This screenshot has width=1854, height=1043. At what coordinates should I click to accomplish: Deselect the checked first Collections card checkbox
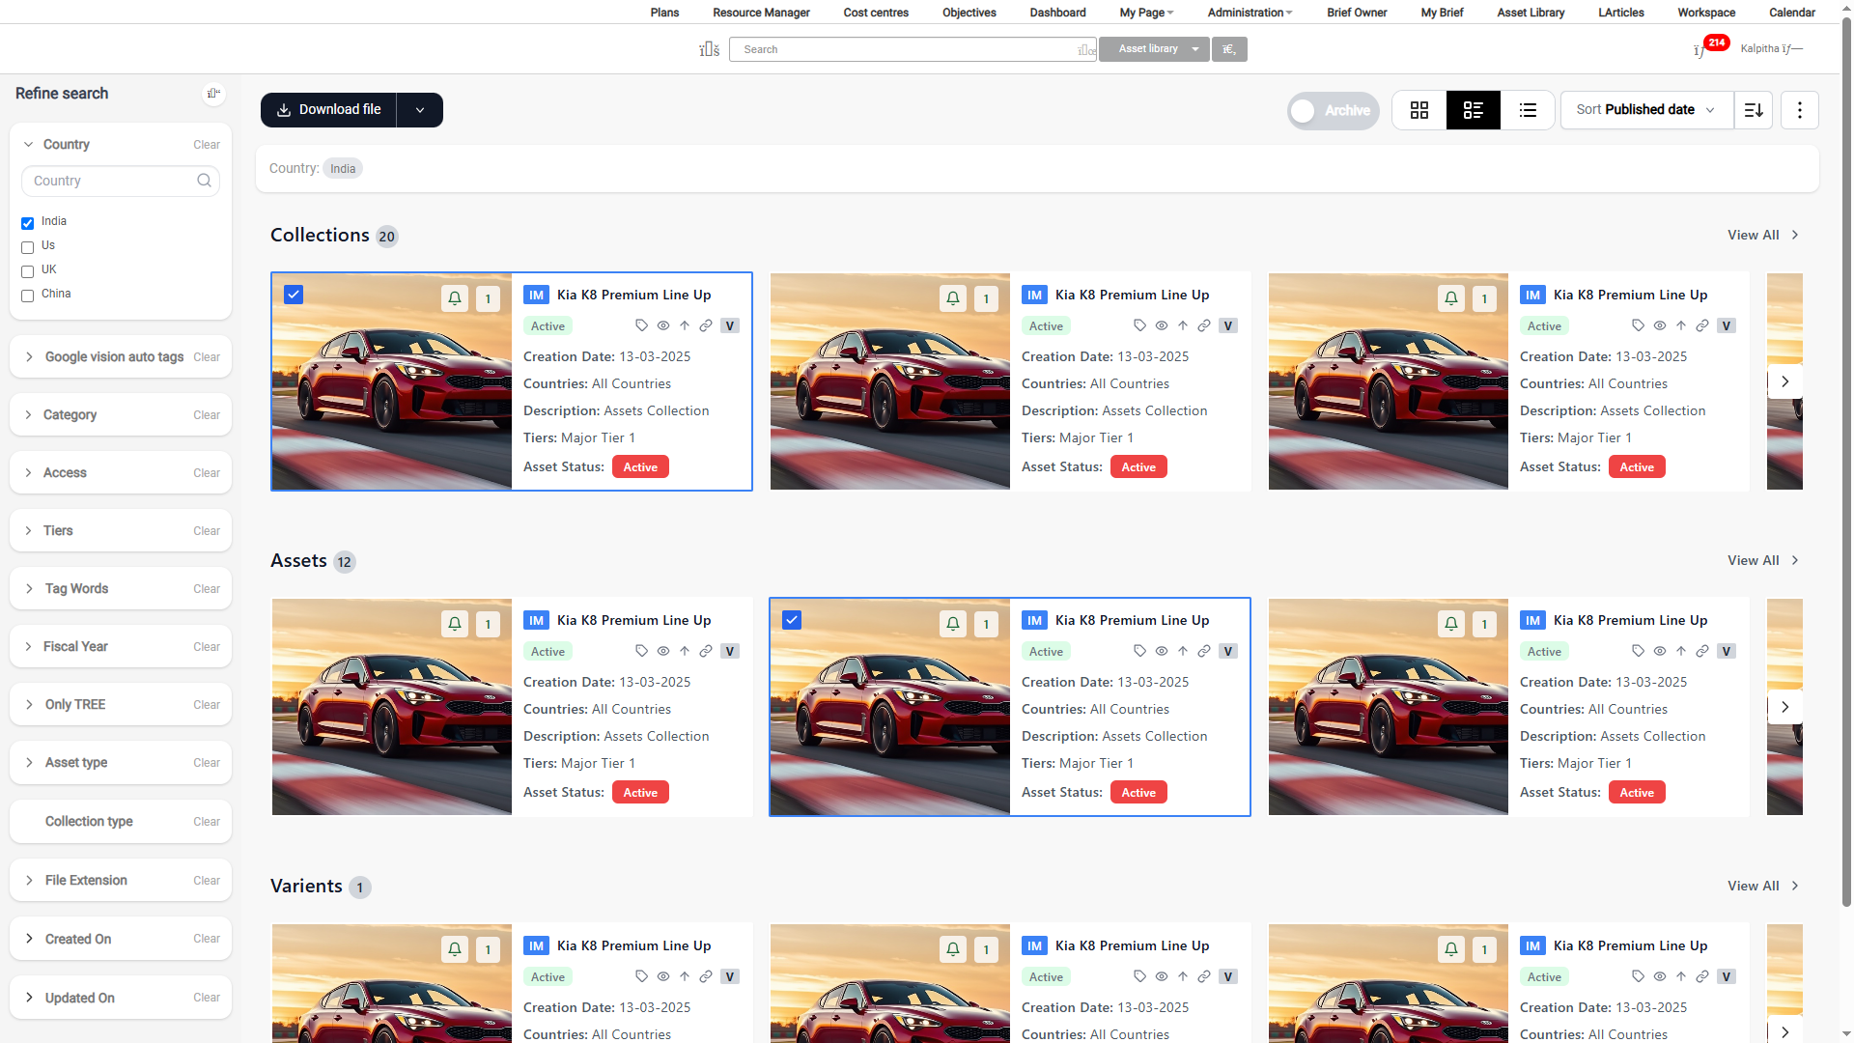pyautogui.click(x=294, y=295)
